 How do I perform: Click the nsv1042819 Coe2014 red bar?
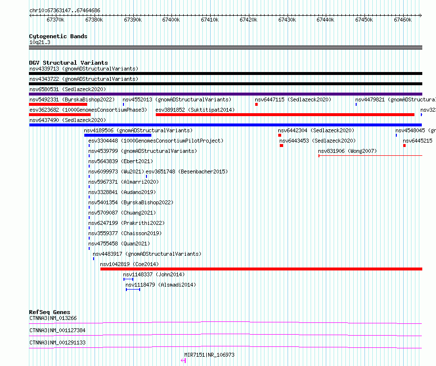pyautogui.click(x=262, y=269)
